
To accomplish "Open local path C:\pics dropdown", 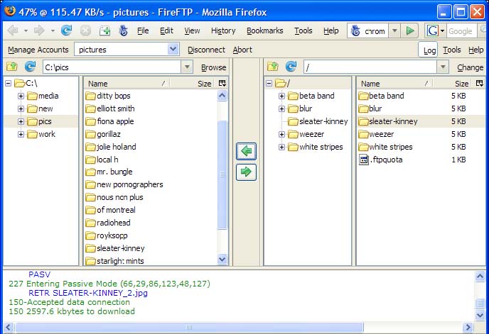I will tap(187, 67).
